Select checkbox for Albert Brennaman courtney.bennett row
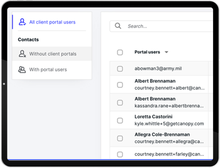Screen dimensions: 220x168 pyautogui.click(x=120, y=85)
